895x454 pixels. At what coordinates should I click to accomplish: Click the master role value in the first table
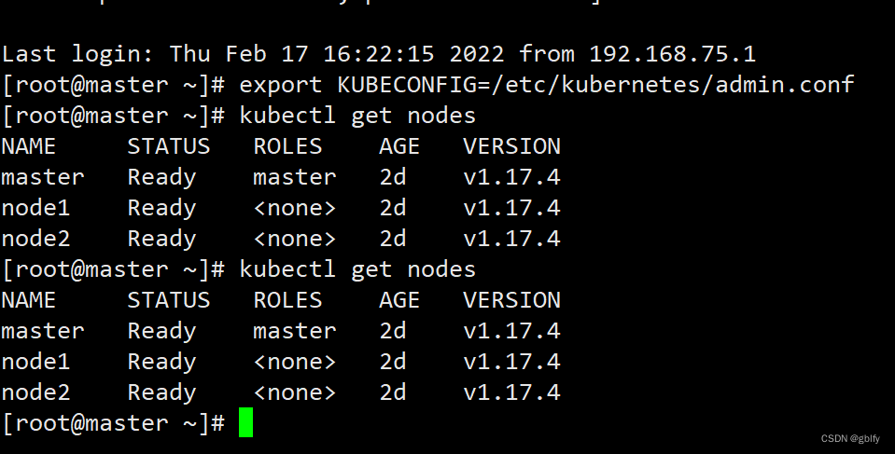click(x=295, y=177)
